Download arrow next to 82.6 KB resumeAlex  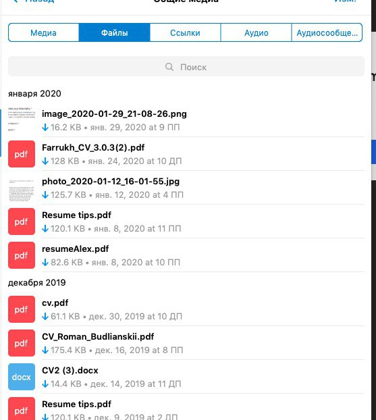click(45, 263)
